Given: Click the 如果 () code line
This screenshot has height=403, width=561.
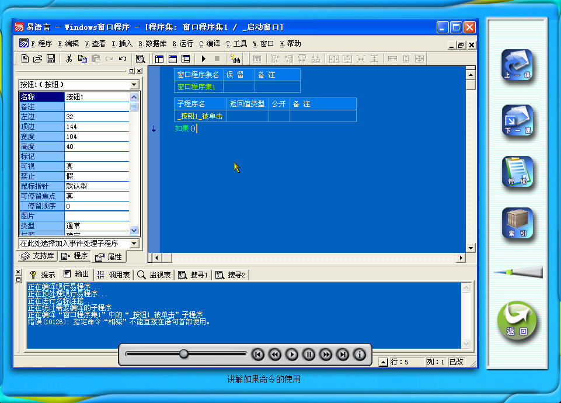Looking at the screenshot, I should click(x=185, y=128).
